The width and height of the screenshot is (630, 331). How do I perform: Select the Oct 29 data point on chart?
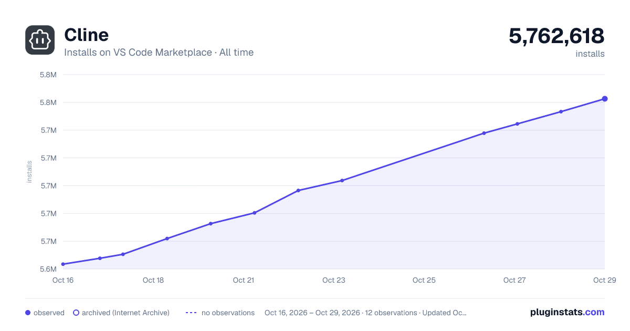coord(605,99)
